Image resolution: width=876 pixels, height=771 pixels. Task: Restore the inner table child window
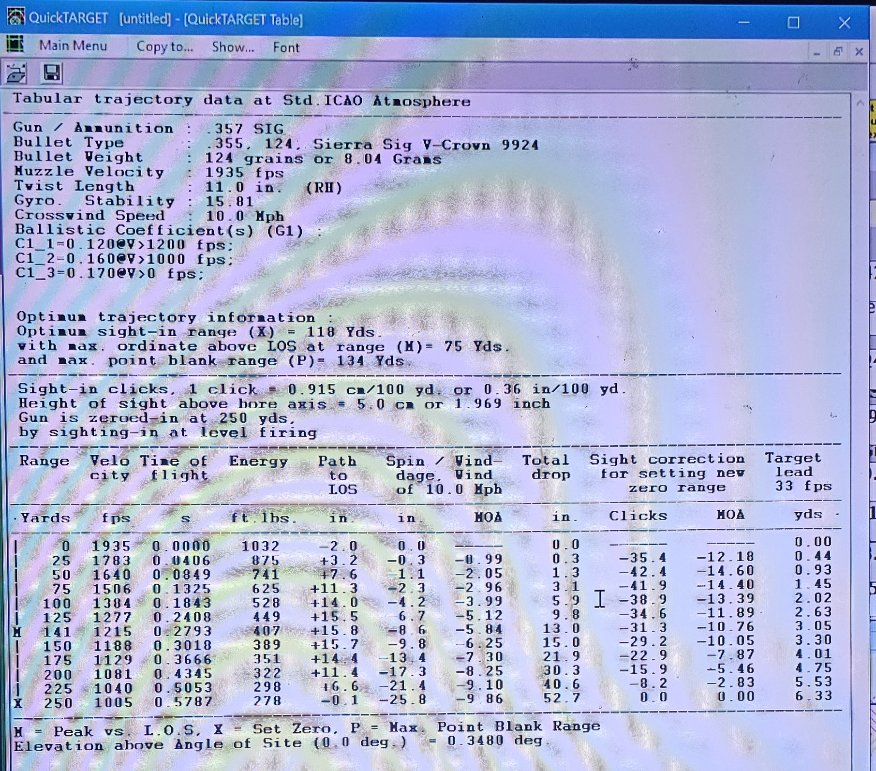click(838, 51)
